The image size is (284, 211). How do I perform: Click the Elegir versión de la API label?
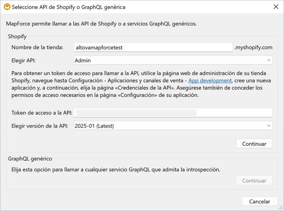coord(40,126)
